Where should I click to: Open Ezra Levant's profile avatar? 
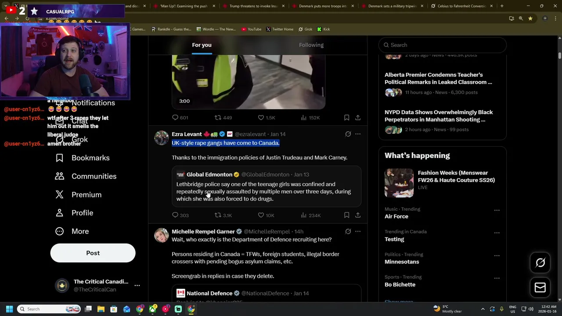pos(162,138)
